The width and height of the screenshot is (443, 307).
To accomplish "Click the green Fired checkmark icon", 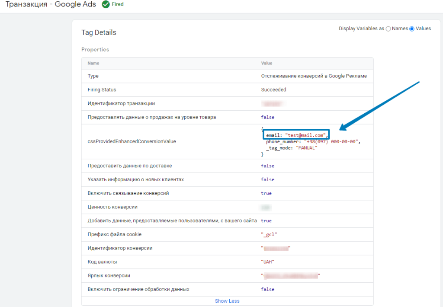I will tap(106, 4).
